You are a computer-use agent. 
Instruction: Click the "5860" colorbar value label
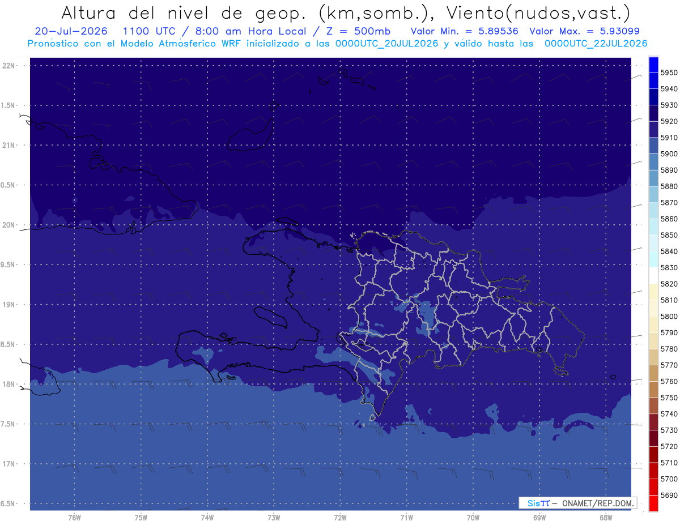tap(670, 219)
